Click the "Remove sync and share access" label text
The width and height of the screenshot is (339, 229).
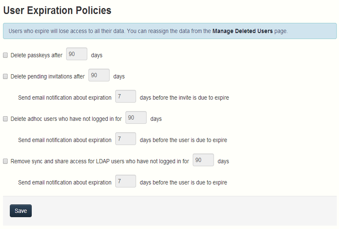(x=100, y=162)
